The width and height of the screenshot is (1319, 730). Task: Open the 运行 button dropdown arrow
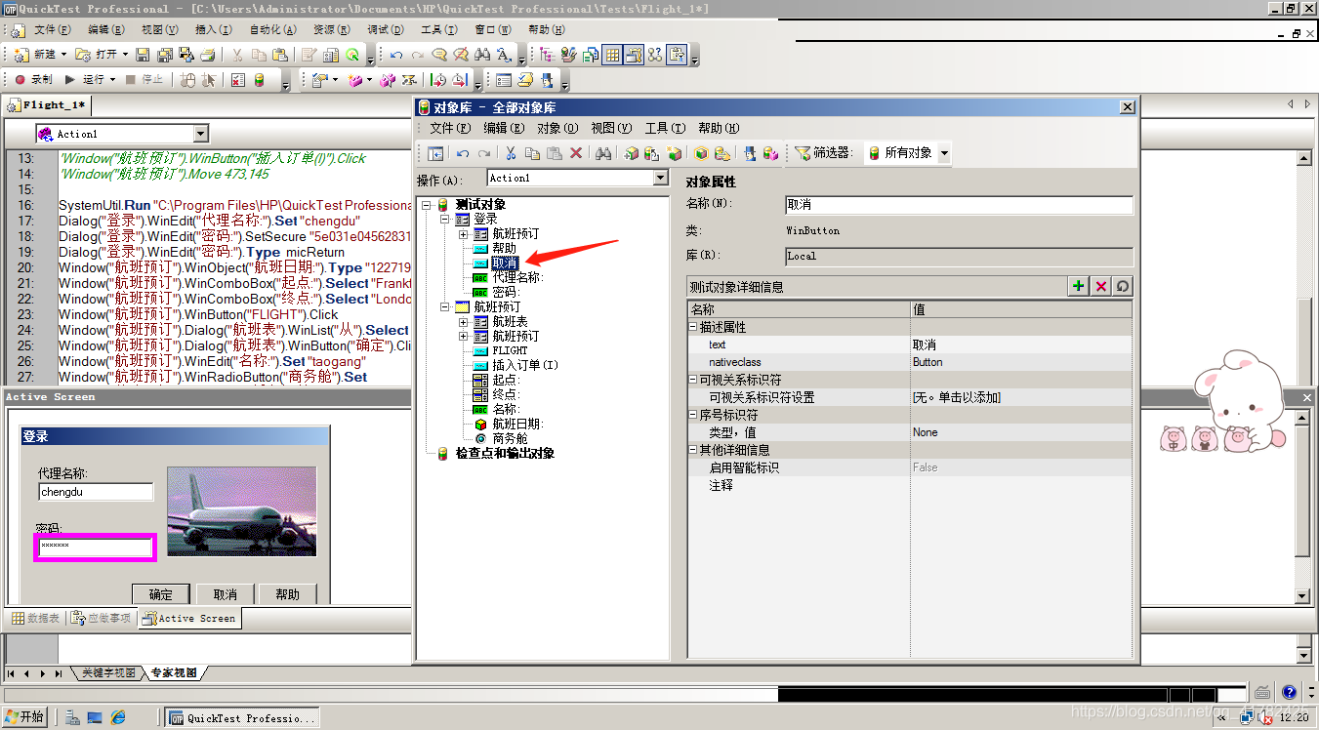click(112, 79)
